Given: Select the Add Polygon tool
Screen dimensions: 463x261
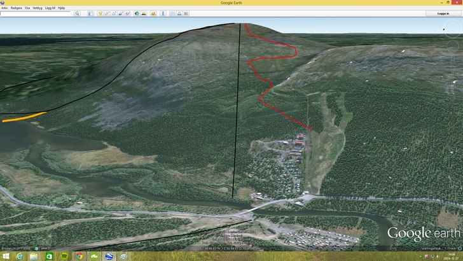Looking at the screenshot, I should point(107,13).
